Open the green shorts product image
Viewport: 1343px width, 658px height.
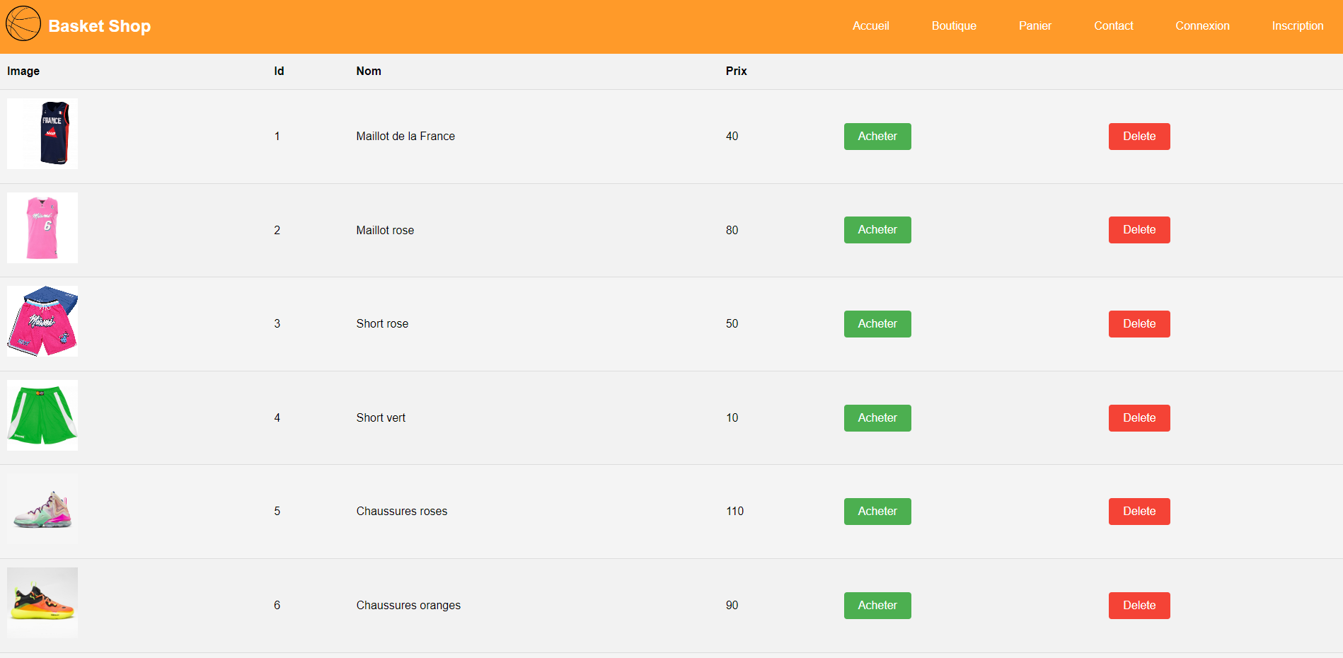[42, 415]
